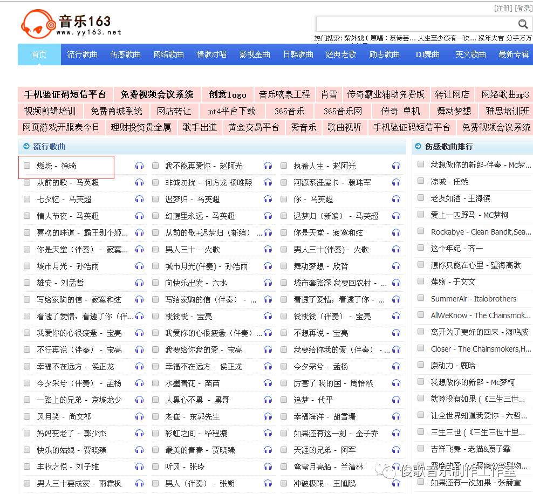Play 不想再说 - 宝亮 headphone icon
Image resolution: width=533 pixels, height=494 pixels.
click(x=397, y=333)
